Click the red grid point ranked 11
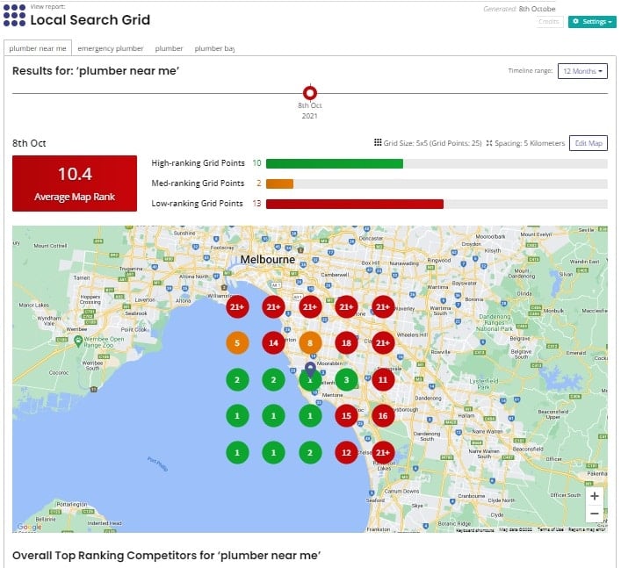Viewport: 621px width, 568px height. click(383, 380)
